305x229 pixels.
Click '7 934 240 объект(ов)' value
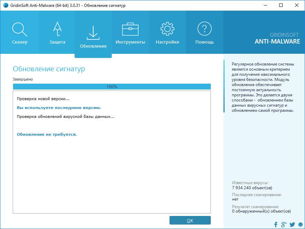pos(252,188)
